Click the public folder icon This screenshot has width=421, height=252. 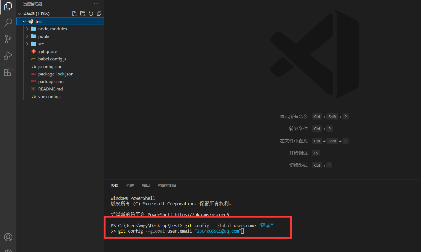[34, 36]
